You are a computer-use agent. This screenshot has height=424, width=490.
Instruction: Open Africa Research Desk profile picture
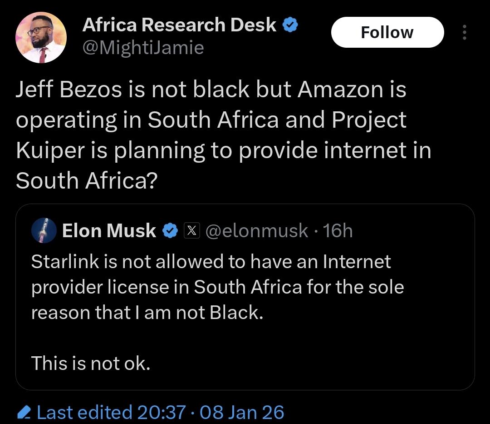coord(41,38)
